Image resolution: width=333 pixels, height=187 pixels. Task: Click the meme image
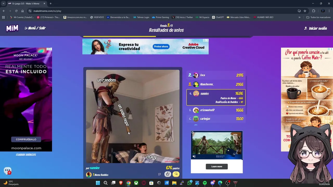[x=133, y=116]
